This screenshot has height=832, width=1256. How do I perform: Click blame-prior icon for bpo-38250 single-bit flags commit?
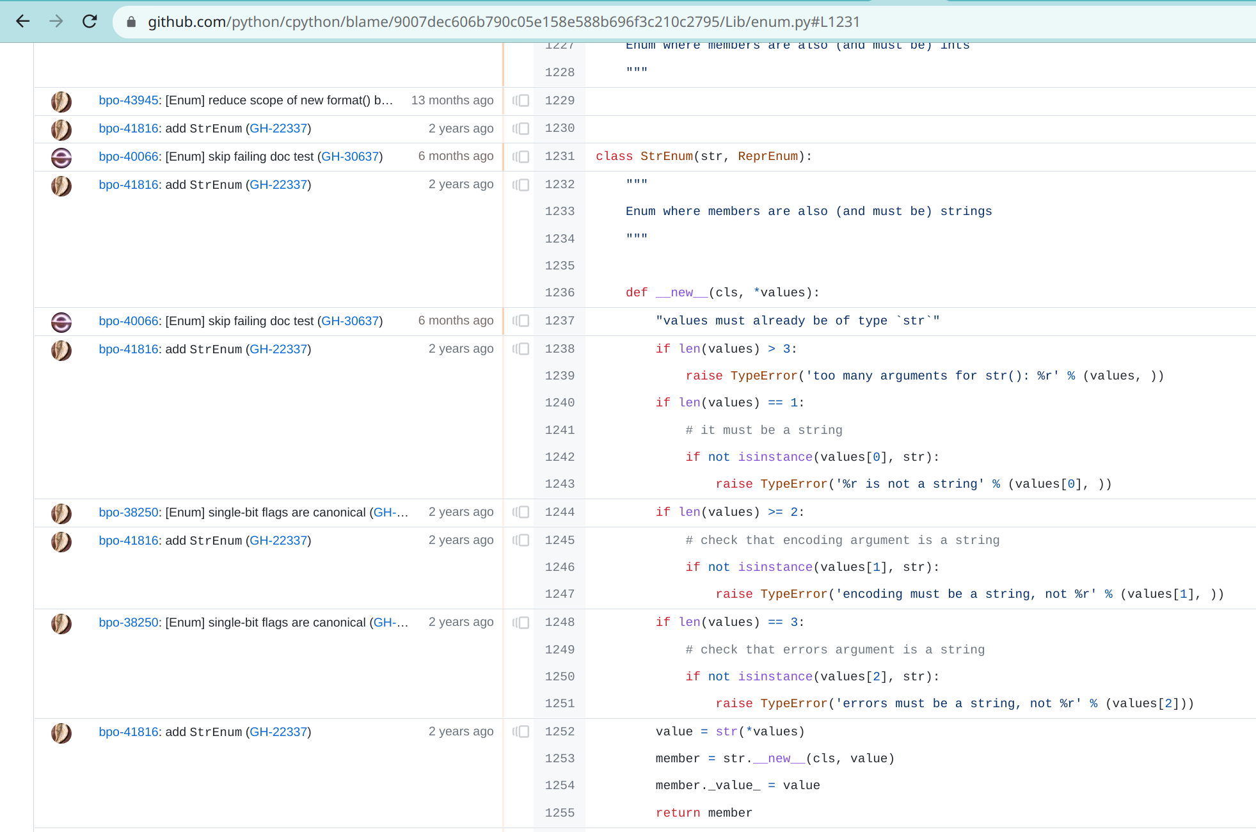click(520, 512)
